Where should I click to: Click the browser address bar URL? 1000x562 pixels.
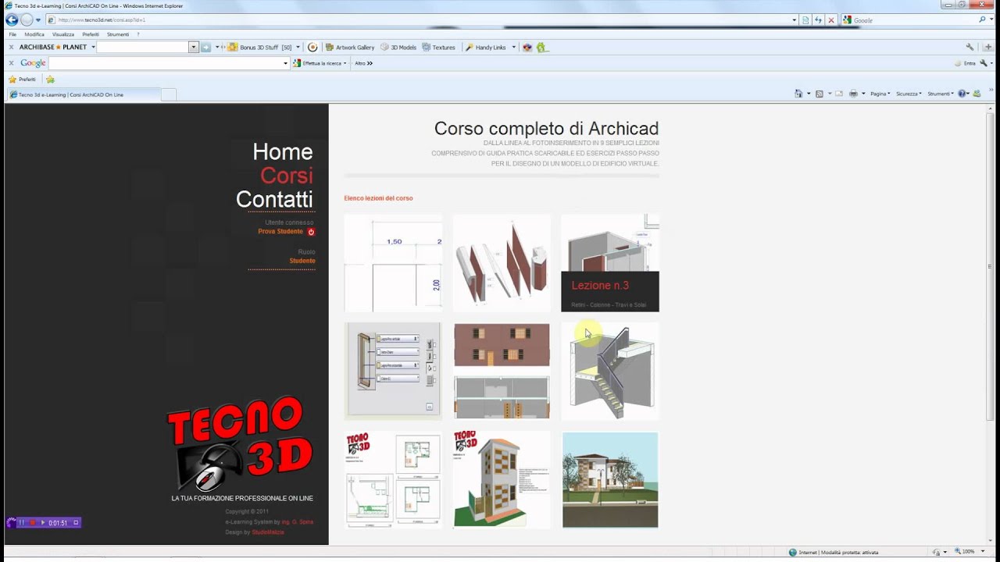(102, 20)
